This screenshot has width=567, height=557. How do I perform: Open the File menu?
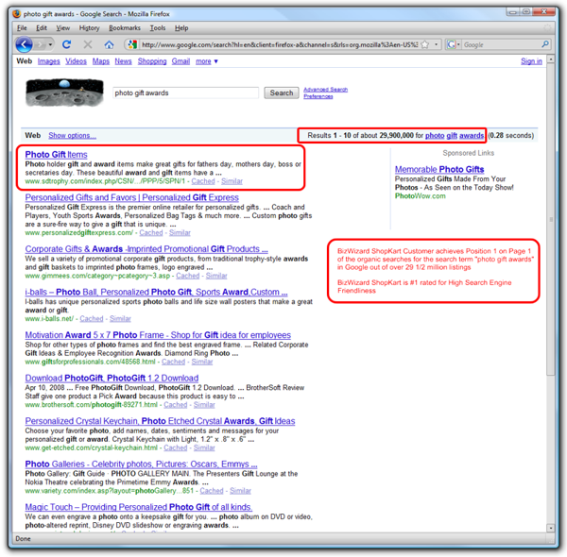tap(22, 28)
